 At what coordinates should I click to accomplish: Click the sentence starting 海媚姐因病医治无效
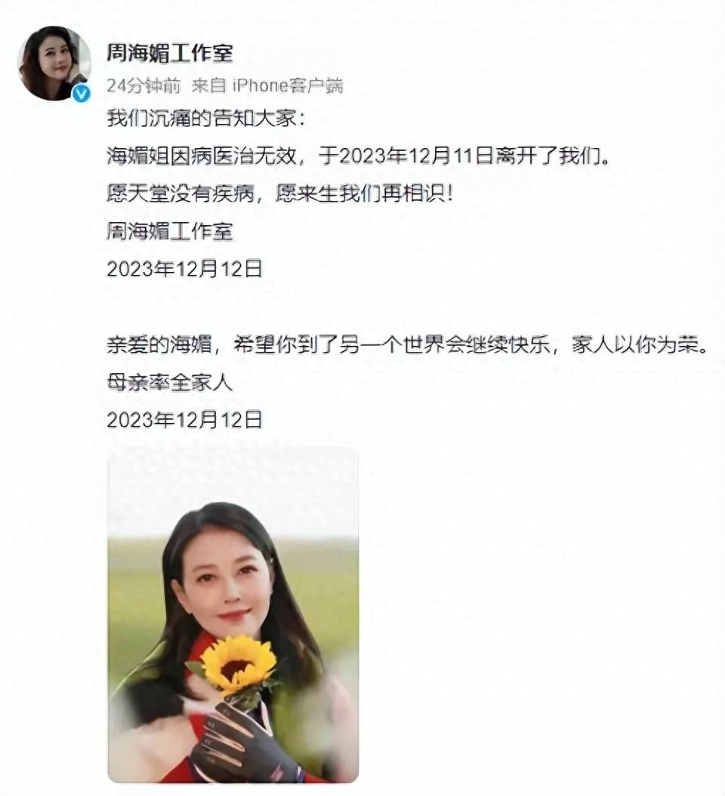click(x=359, y=156)
